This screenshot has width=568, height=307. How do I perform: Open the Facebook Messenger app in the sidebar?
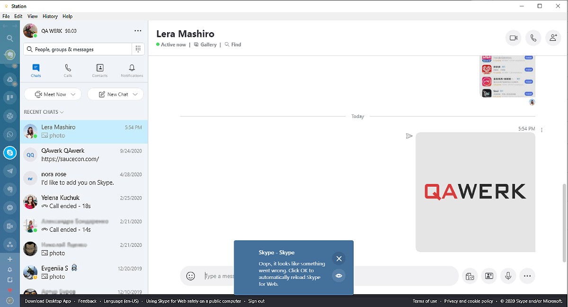click(x=10, y=208)
